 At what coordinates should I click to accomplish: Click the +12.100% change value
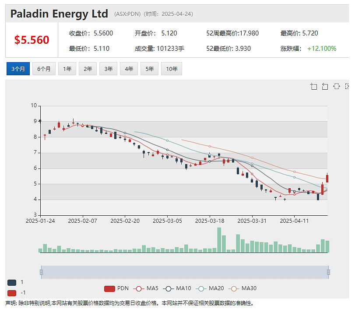coord(322,49)
